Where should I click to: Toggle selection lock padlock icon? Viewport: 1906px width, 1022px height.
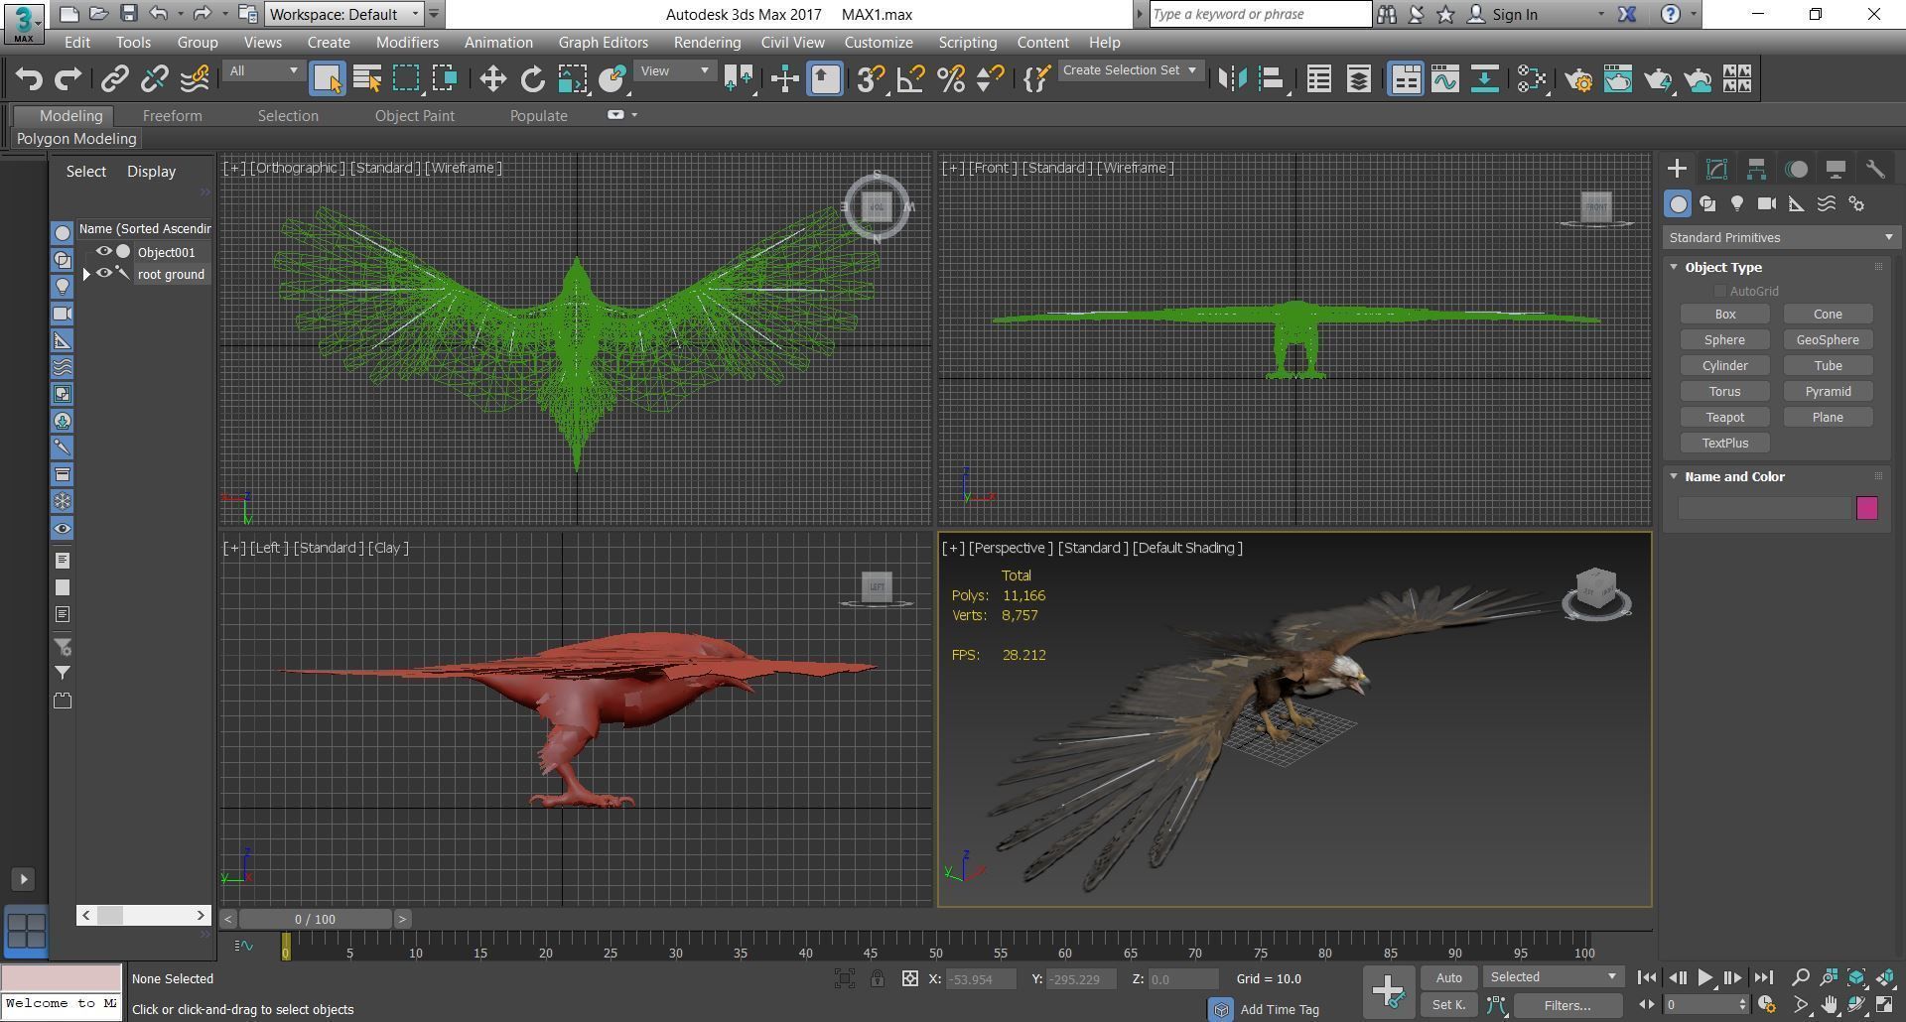[x=878, y=978]
